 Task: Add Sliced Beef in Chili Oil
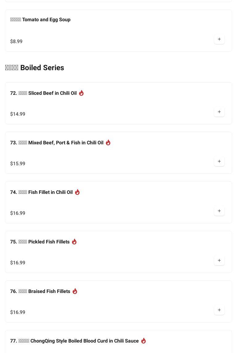tap(219, 112)
